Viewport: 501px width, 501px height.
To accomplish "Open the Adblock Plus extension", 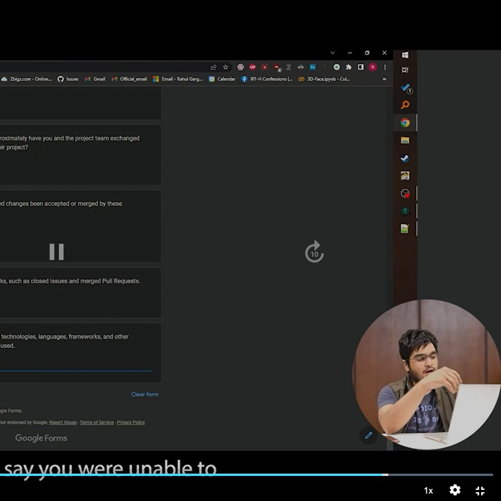I will tap(252, 67).
